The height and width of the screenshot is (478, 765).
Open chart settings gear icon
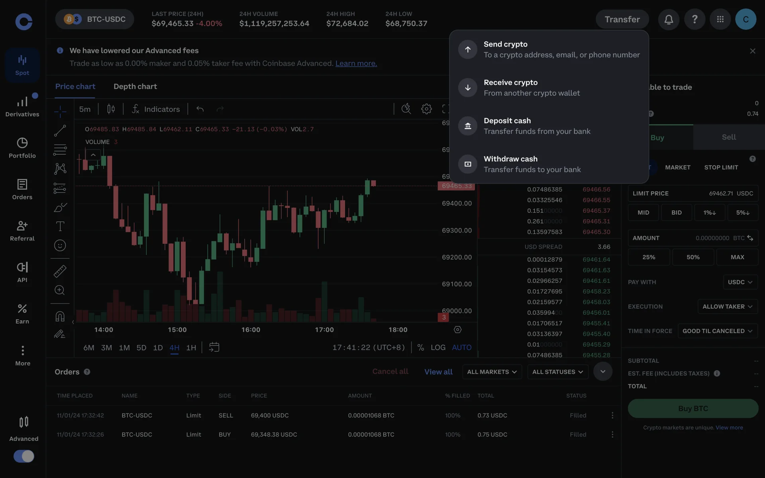pyautogui.click(x=426, y=109)
